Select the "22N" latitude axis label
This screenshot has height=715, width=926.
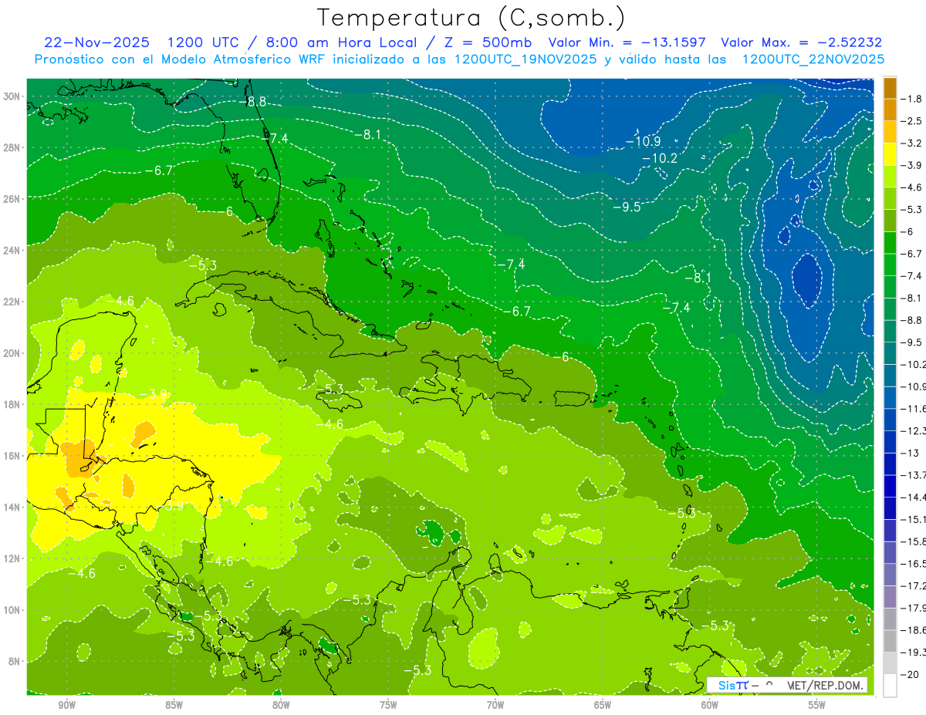12,302
